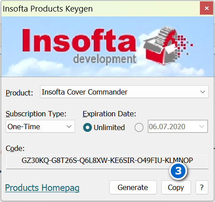The width and height of the screenshot is (215, 202).
Task: Click the Product dropdown chevron arrow
Action: 203,92
